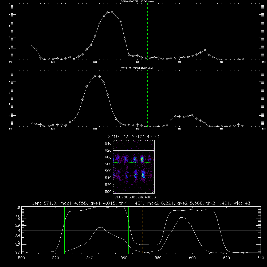
Task: Click the blue dotted threshold line in bottom plot
Action: click(141, 246)
